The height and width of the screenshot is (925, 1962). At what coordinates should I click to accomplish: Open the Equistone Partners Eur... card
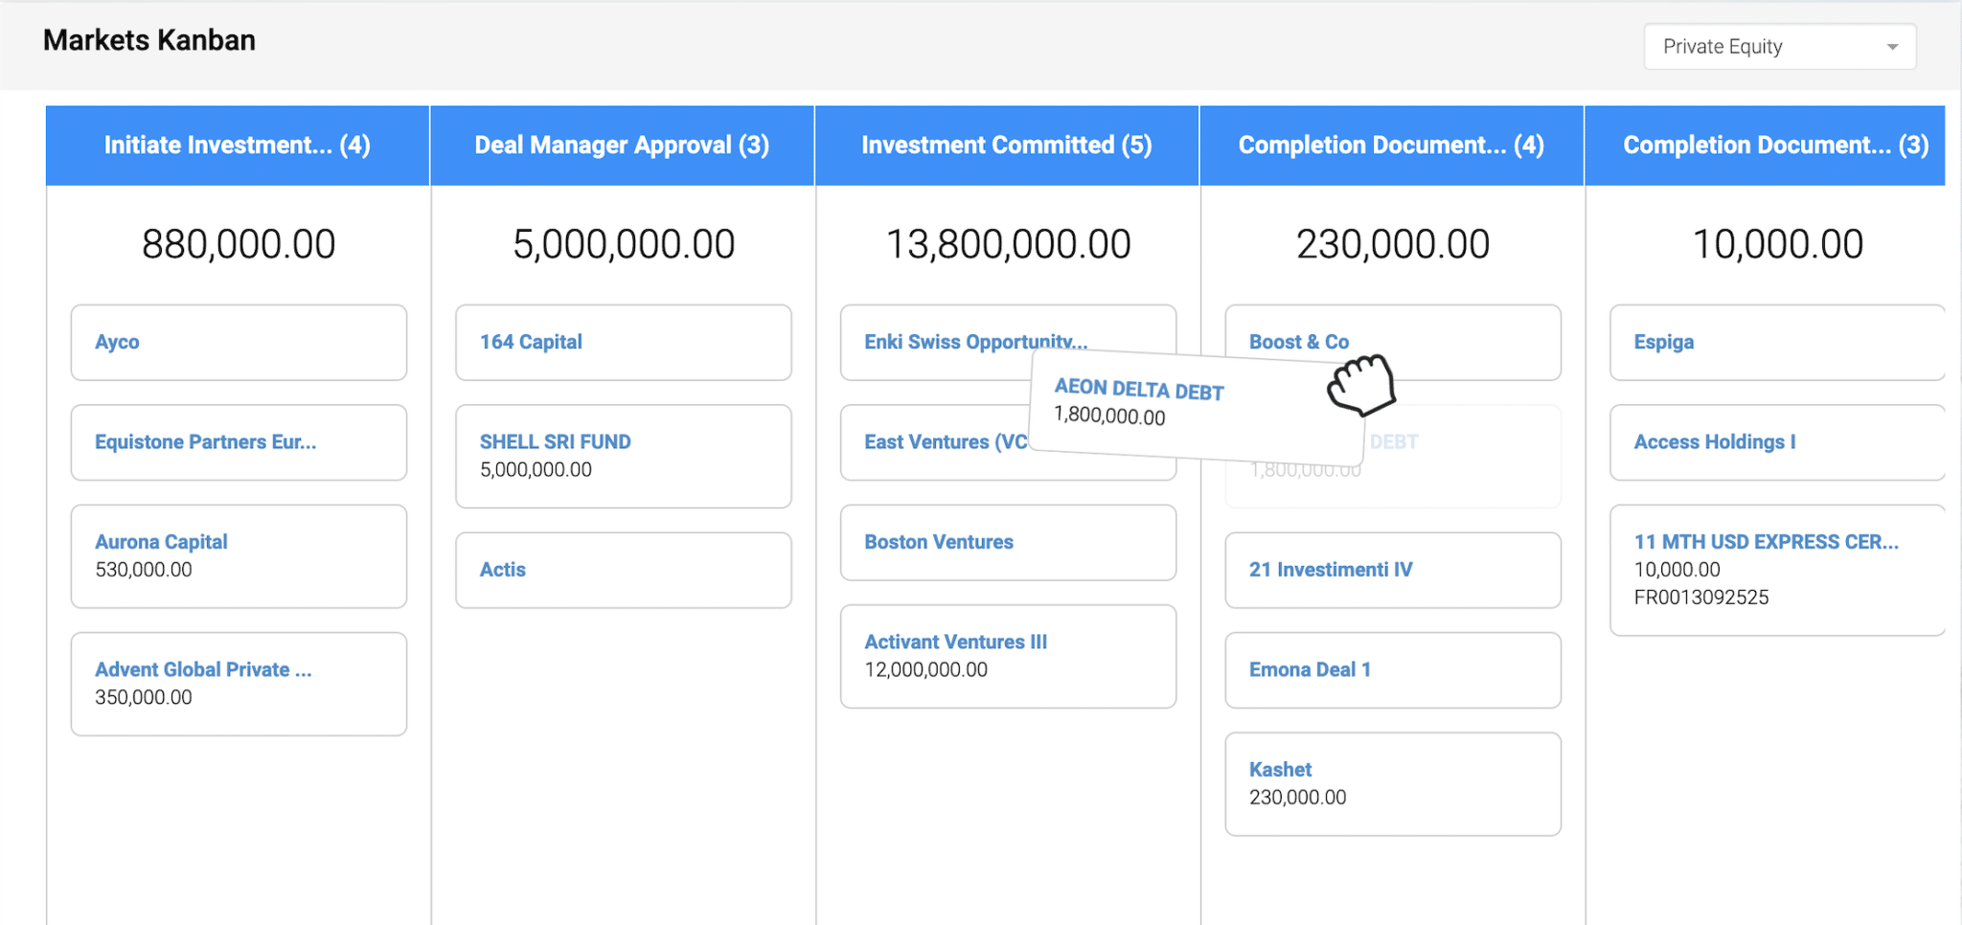point(239,442)
